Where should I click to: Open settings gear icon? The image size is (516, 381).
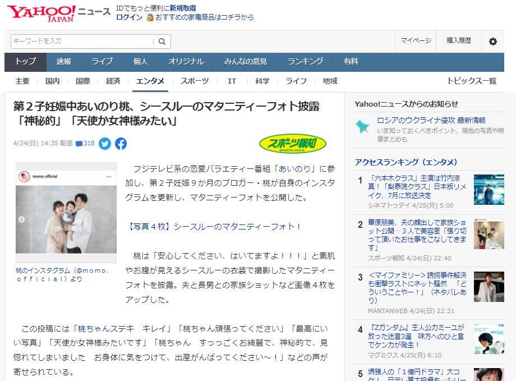coord(492,42)
